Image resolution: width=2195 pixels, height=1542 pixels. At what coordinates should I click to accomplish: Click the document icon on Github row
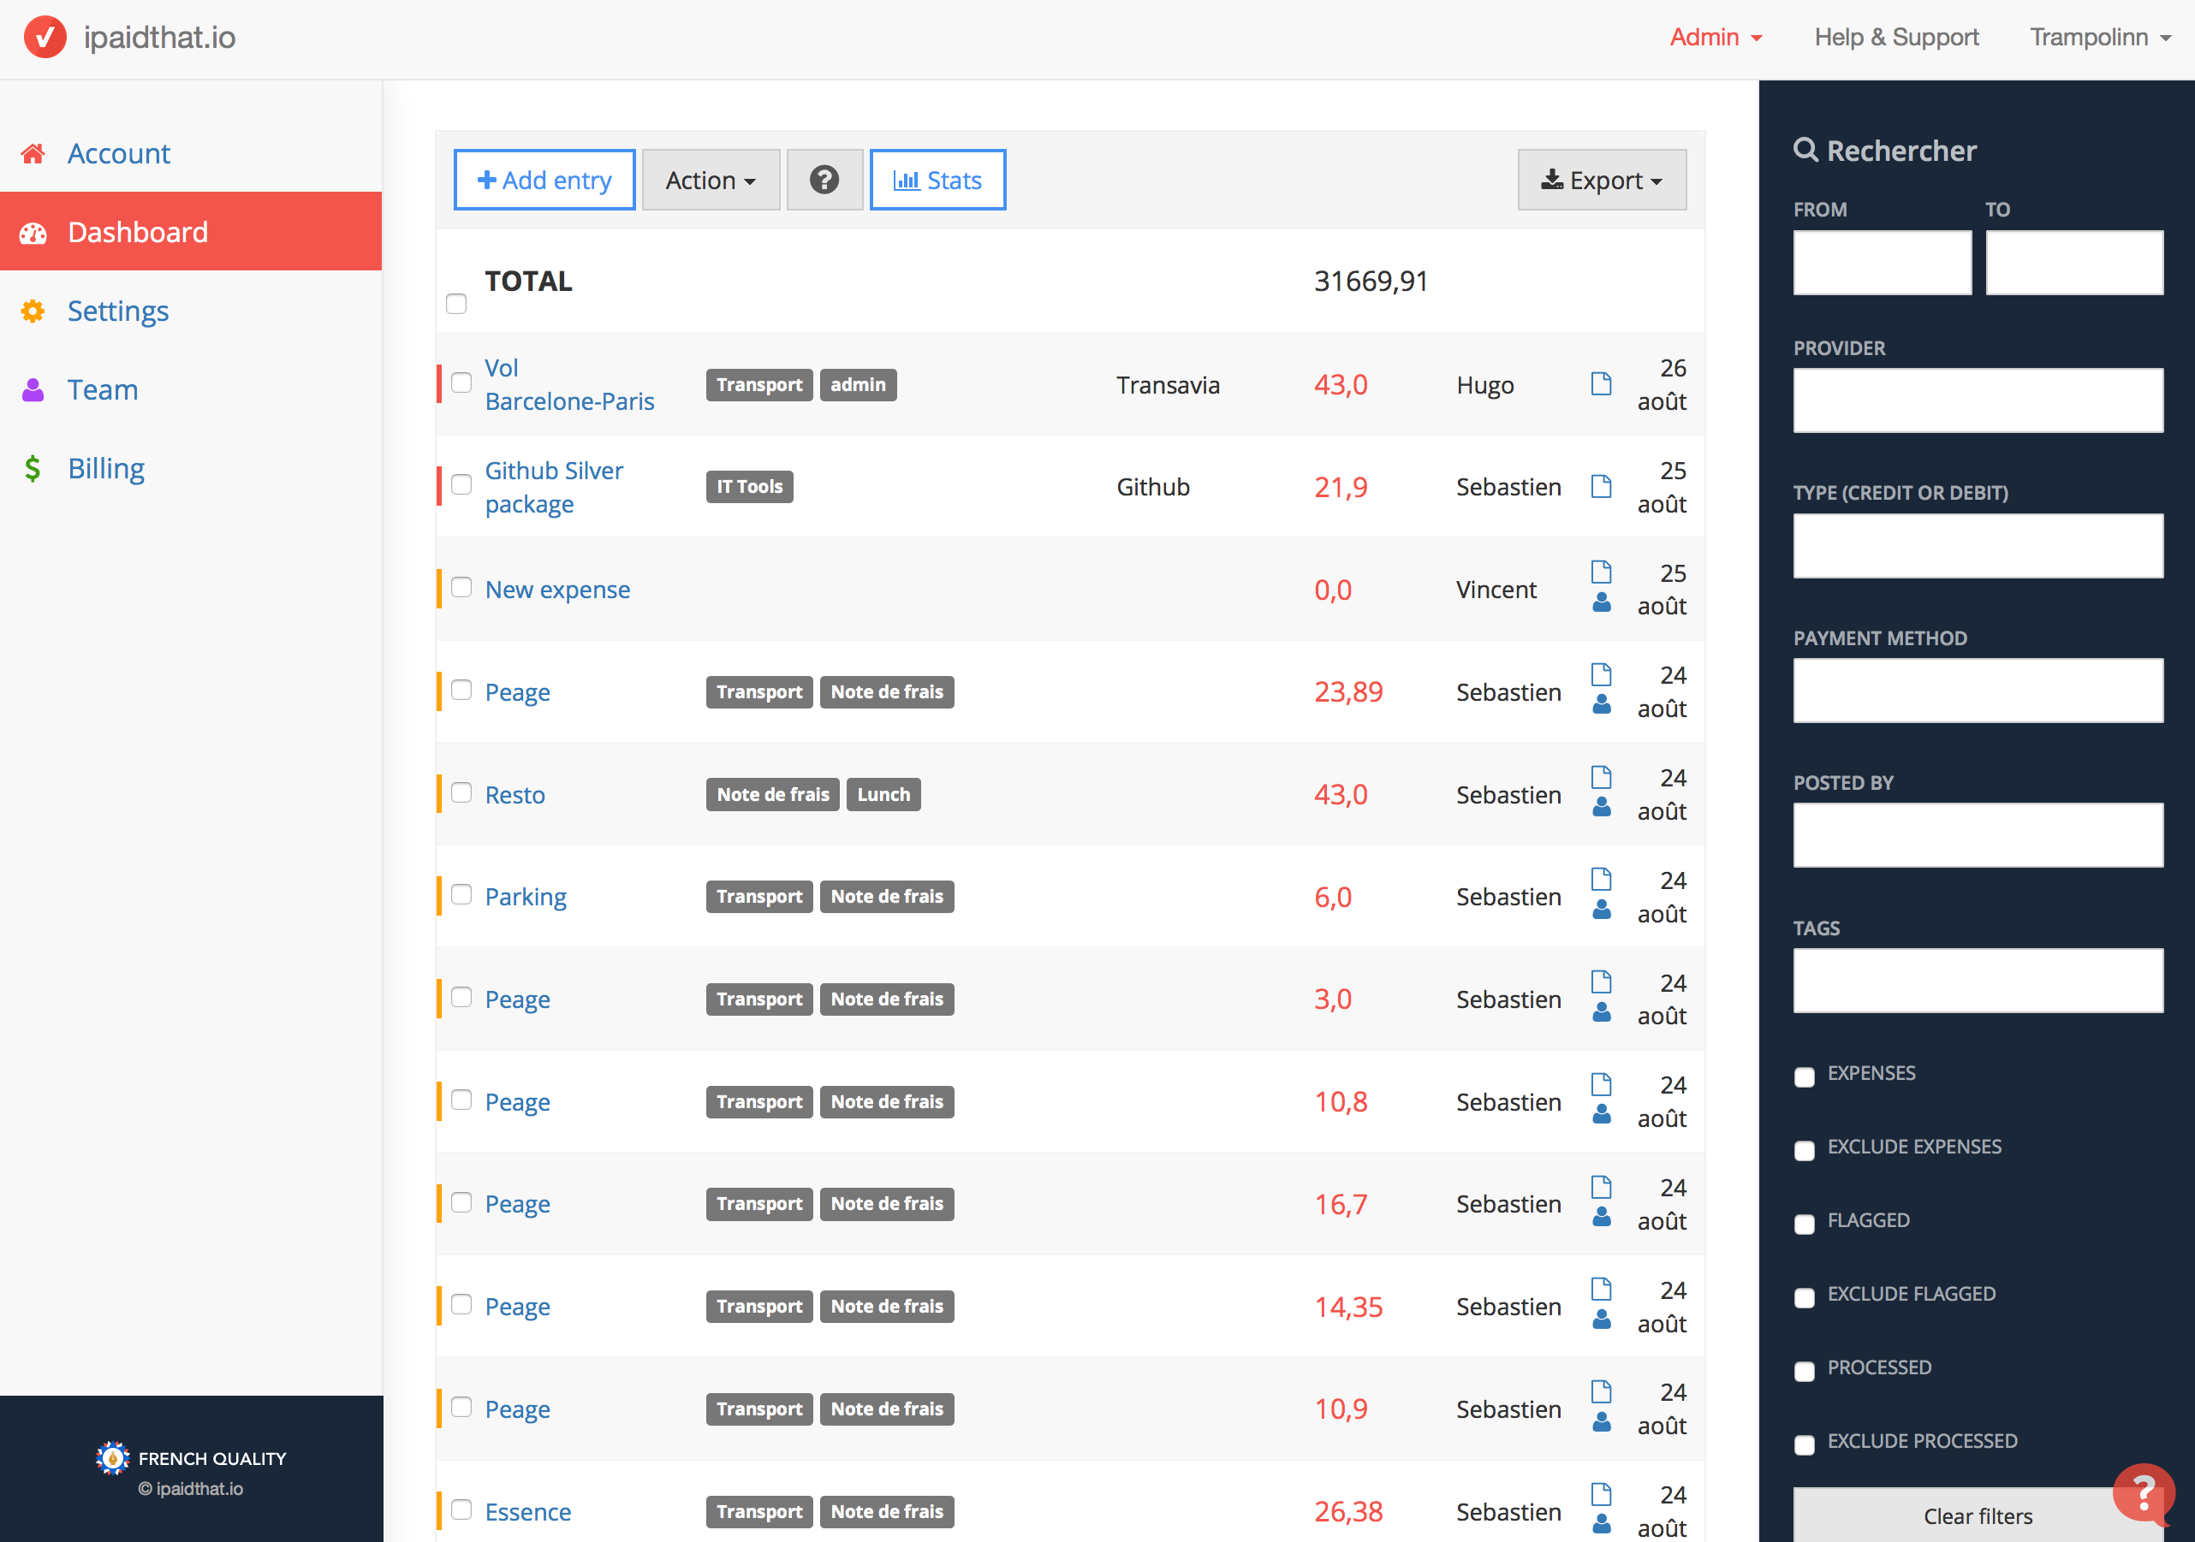1600,486
